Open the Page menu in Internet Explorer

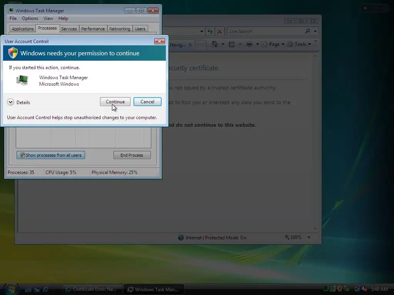(273, 44)
